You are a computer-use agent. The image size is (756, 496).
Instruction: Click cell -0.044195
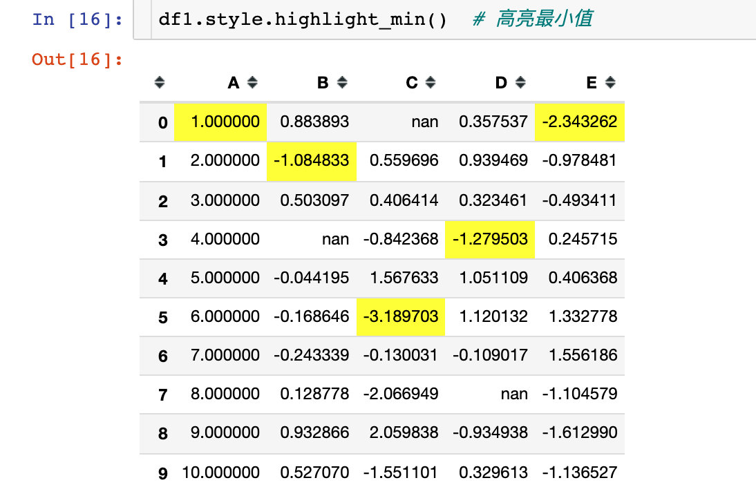pos(312,278)
